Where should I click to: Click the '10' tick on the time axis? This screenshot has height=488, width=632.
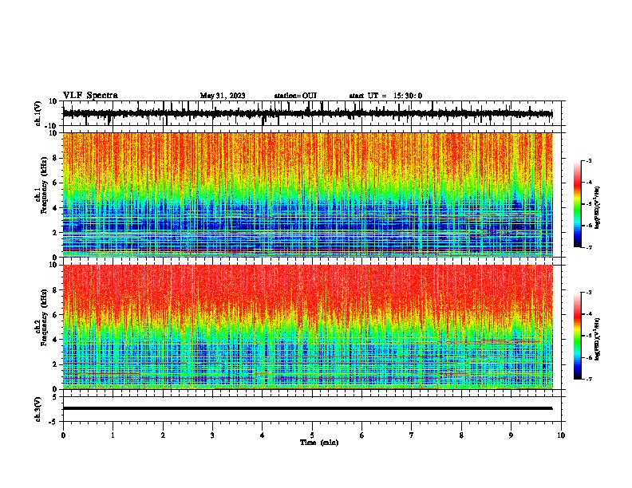pyautogui.click(x=561, y=435)
